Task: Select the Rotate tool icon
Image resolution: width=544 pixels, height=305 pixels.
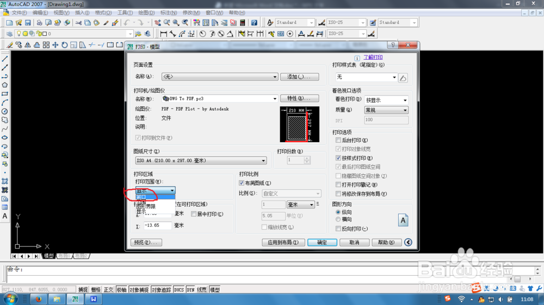Action: (x=64, y=45)
